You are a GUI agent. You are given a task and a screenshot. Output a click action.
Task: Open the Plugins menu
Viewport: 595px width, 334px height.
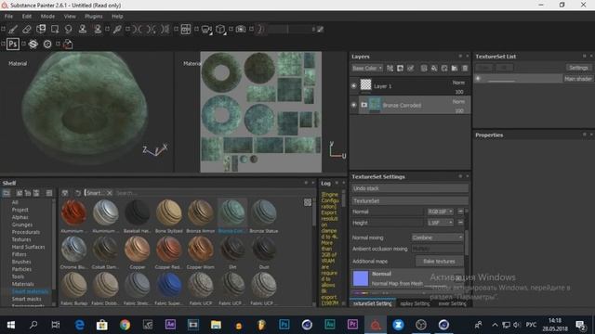(93, 17)
